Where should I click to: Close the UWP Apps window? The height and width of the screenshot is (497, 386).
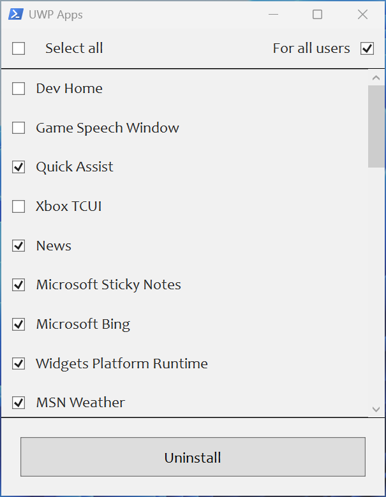pos(362,15)
